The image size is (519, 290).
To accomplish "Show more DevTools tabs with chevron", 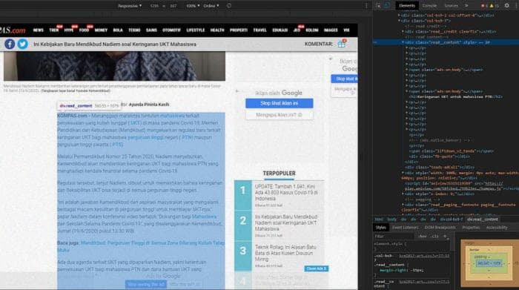I will coord(466,6).
